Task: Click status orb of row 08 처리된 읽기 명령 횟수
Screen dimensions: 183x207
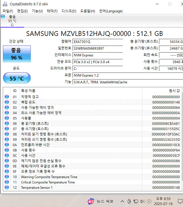Action: tap(7, 134)
